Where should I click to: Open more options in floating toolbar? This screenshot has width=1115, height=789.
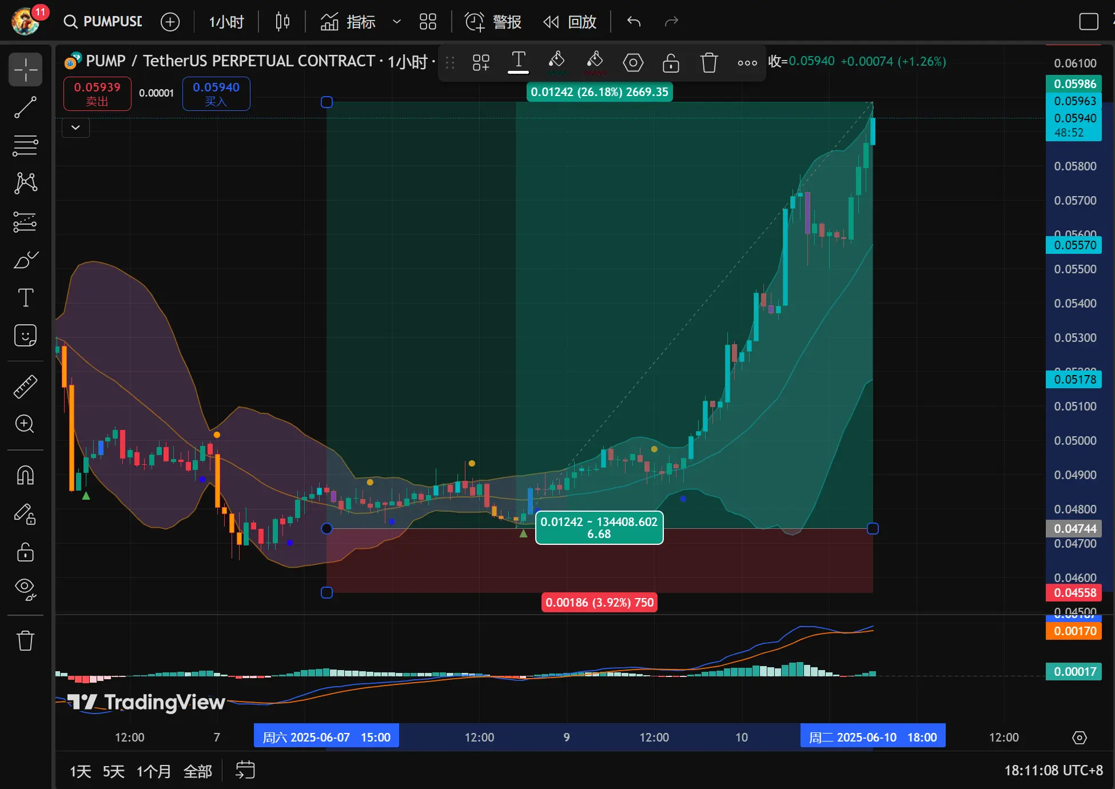(x=747, y=62)
